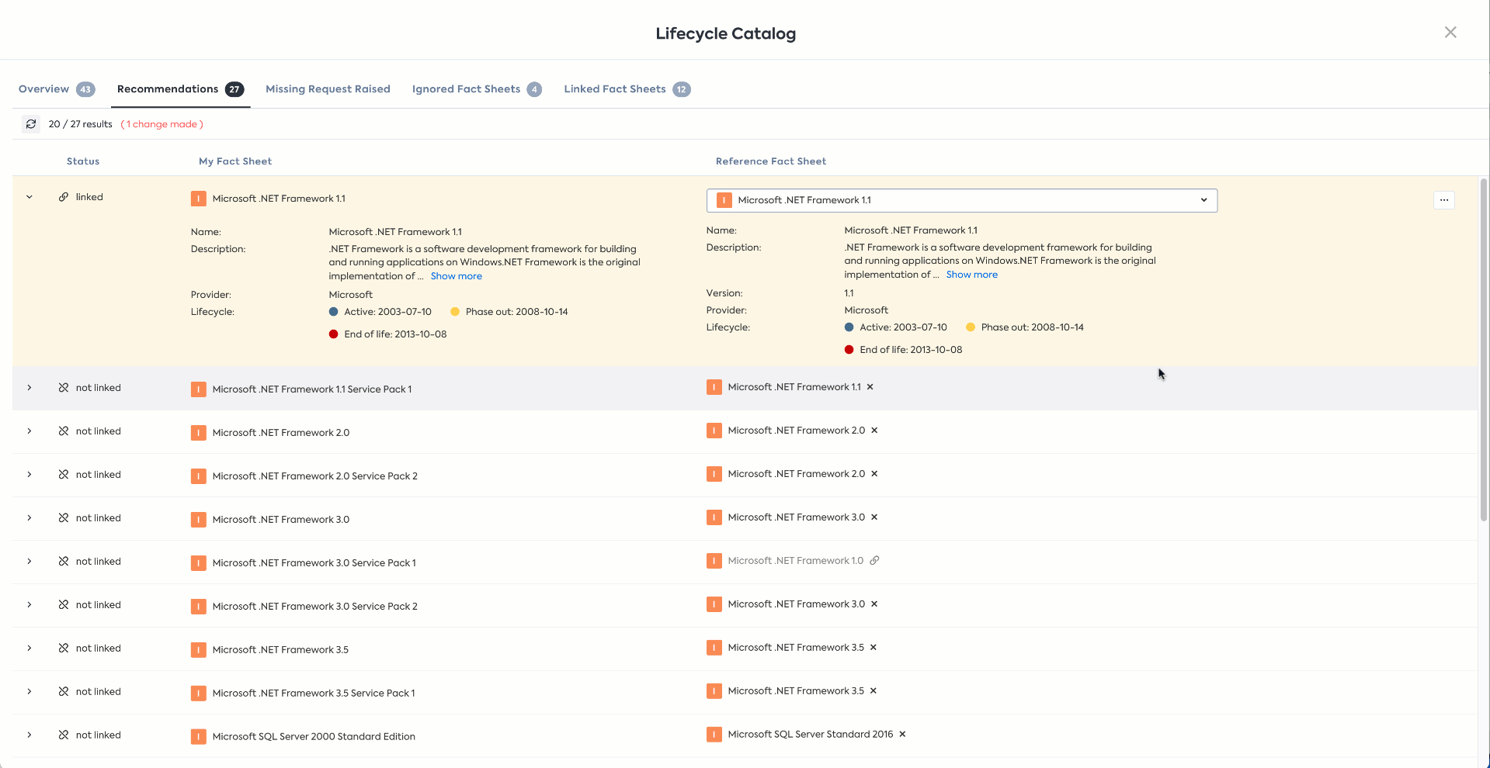This screenshot has height=768, width=1490.
Task: Click the Reference Fact Sheet column header
Action: [x=771, y=161]
